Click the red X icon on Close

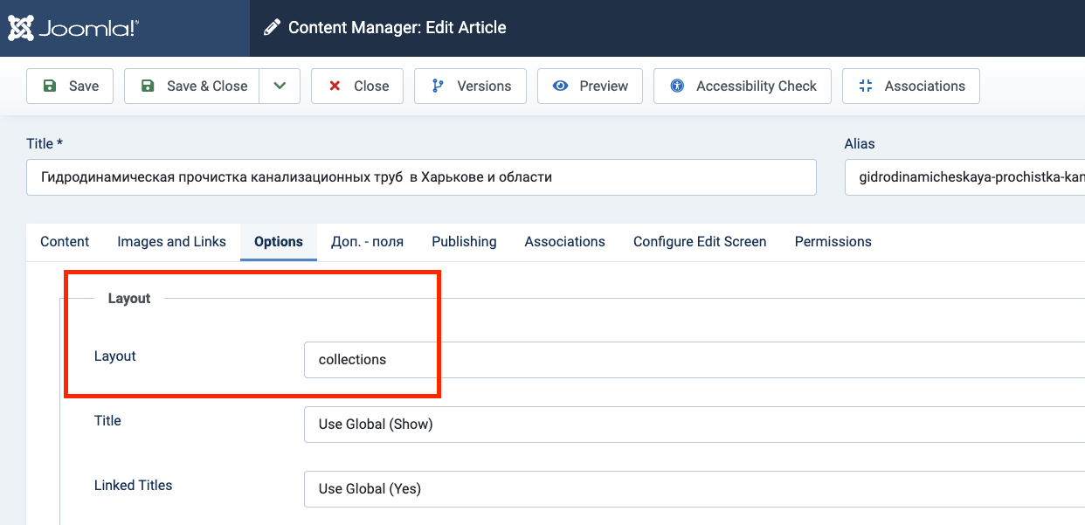point(335,86)
